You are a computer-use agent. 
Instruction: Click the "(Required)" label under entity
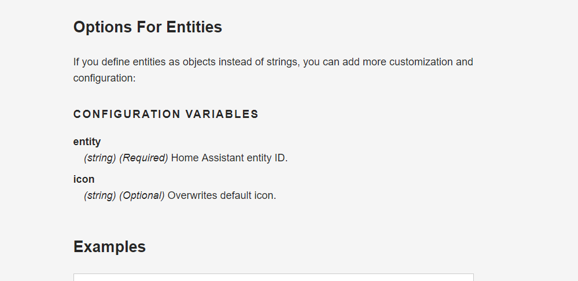(143, 158)
